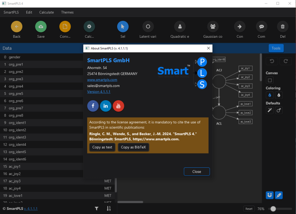This screenshot has width=296, height=214.
Task: Click the Data list vertical scrollbar
Action: pyautogui.click(x=116, y=185)
